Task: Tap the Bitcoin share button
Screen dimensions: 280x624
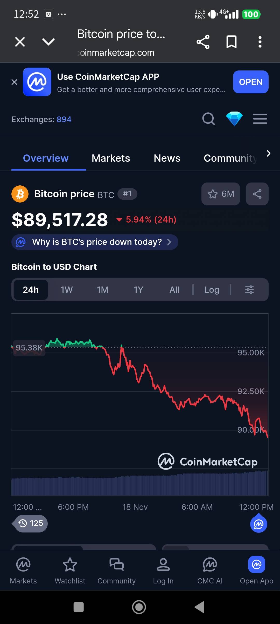Action: point(257,194)
